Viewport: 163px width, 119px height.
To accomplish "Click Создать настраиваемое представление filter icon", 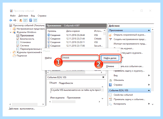I will (110, 39).
